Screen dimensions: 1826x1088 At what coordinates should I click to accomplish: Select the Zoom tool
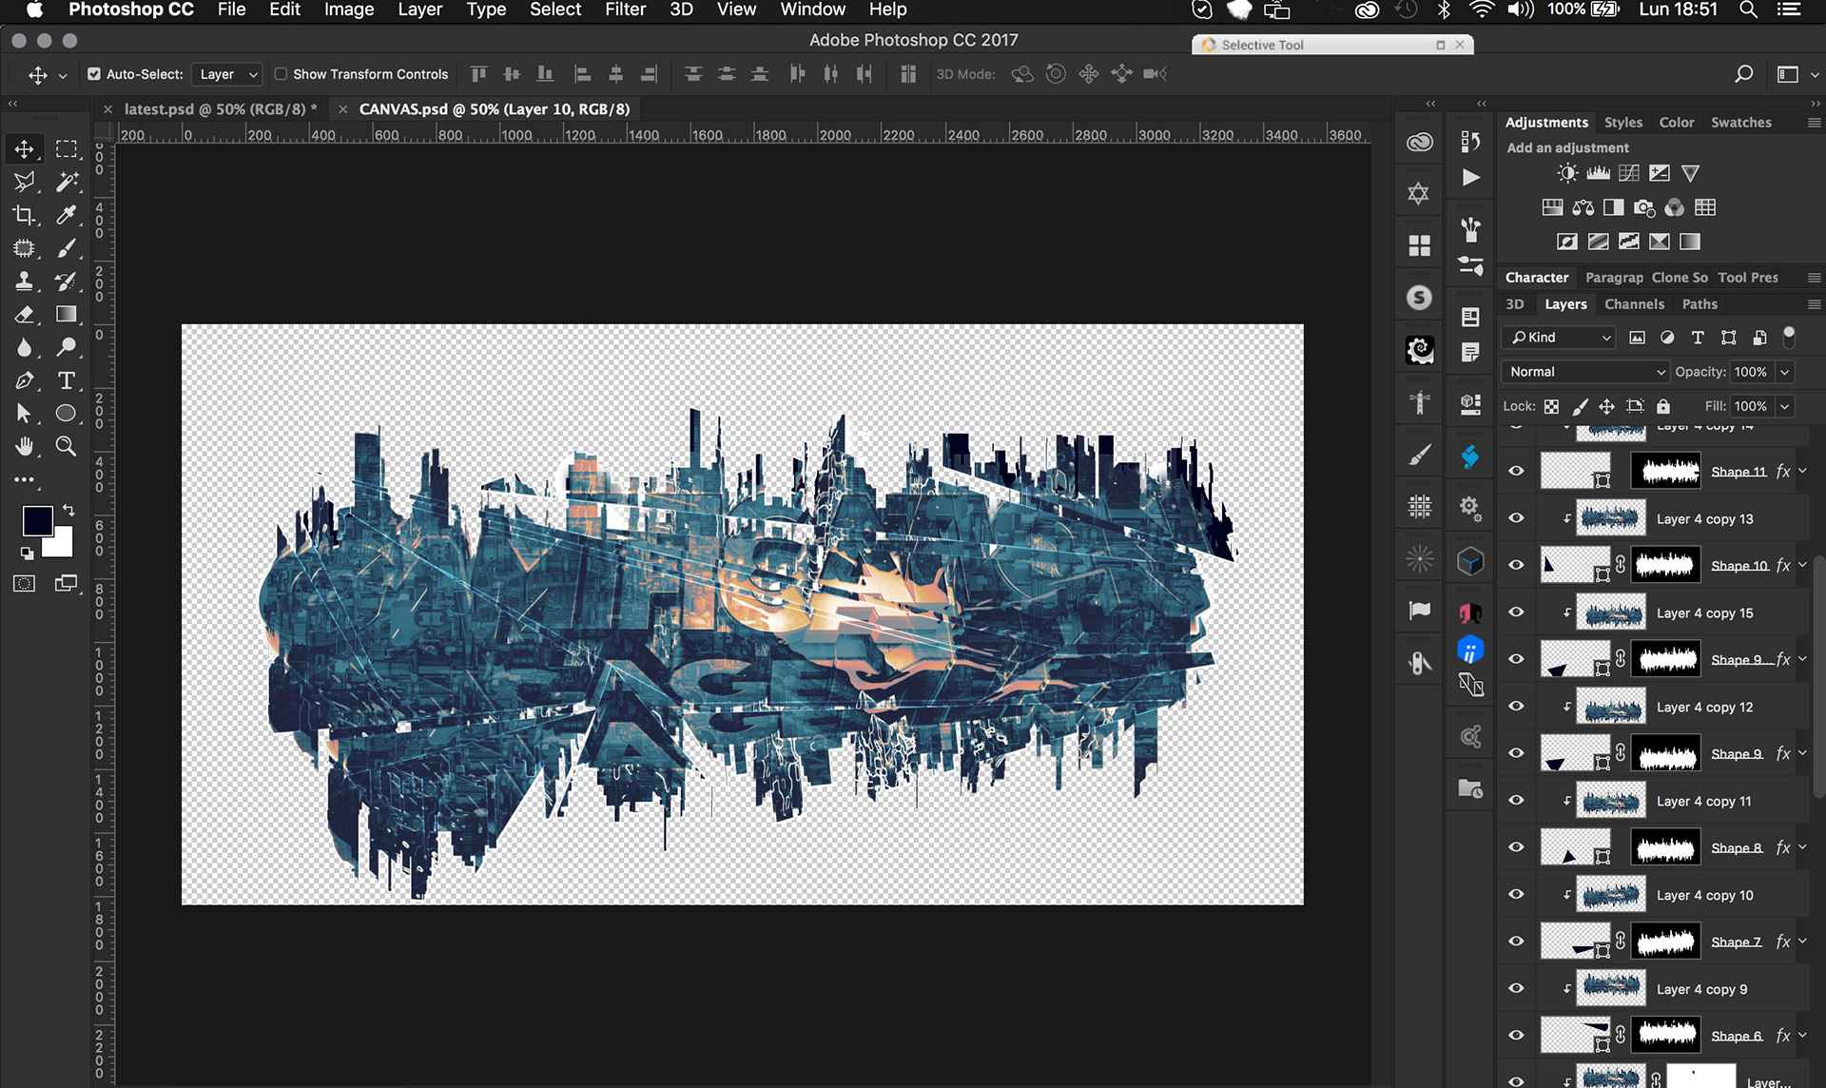(67, 446)
